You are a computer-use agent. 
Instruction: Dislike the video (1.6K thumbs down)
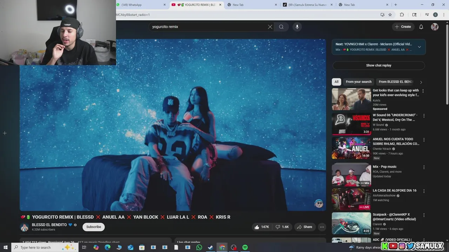282,227
